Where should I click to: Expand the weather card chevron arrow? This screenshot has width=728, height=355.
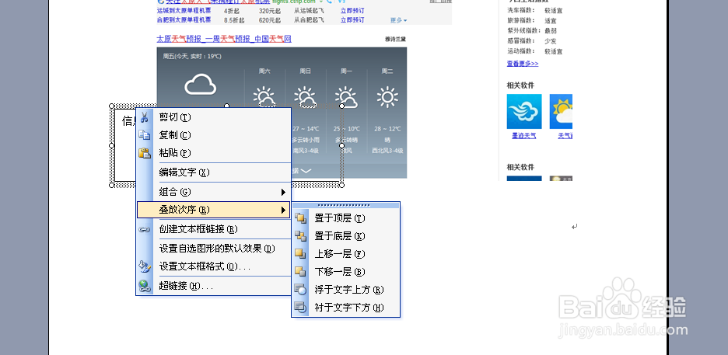coord(306,171)
